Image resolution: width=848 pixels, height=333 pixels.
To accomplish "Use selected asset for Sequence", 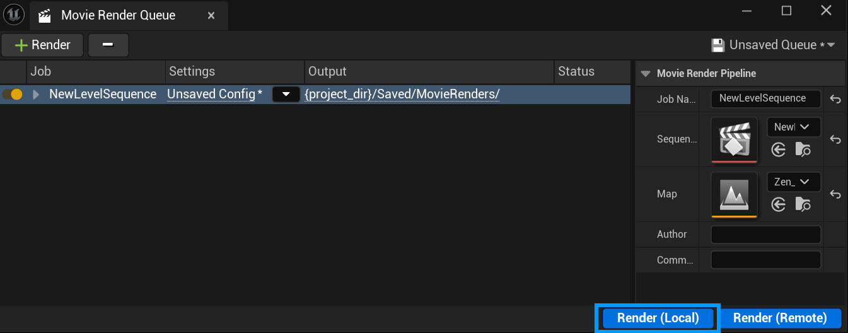I will [x=779, y=149].
